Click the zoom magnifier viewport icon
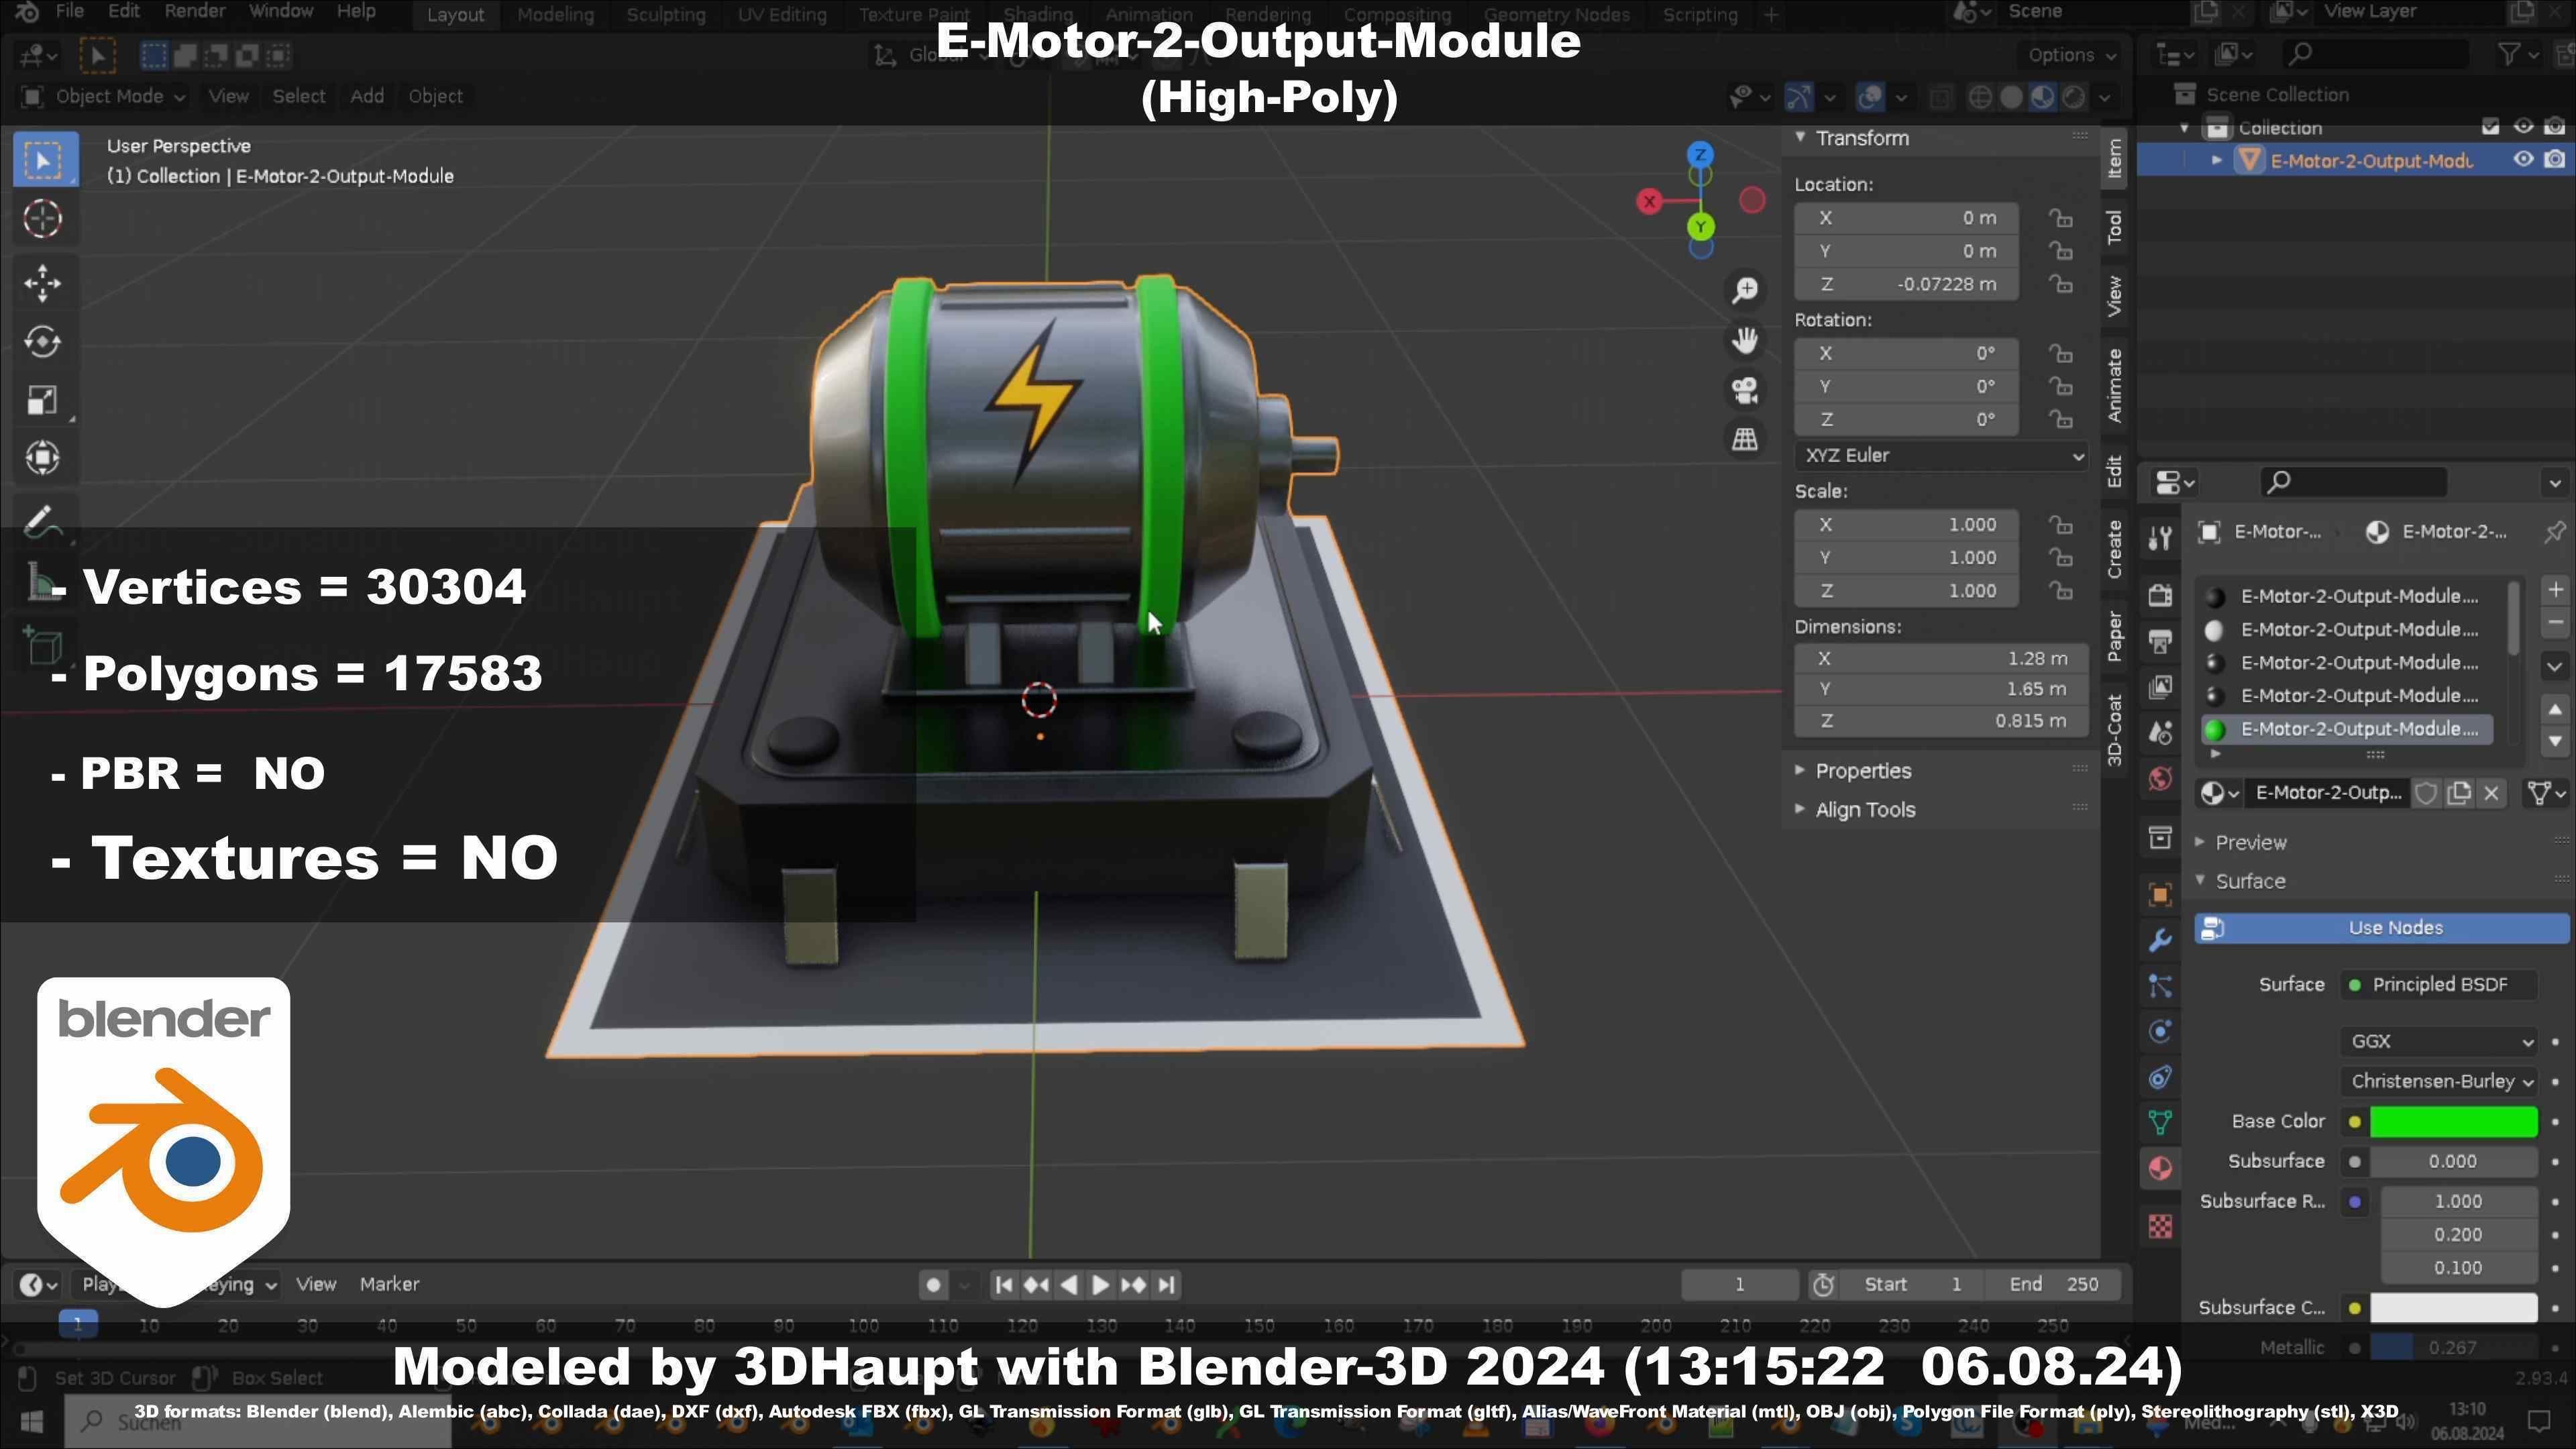 (x=1745, y=290)
